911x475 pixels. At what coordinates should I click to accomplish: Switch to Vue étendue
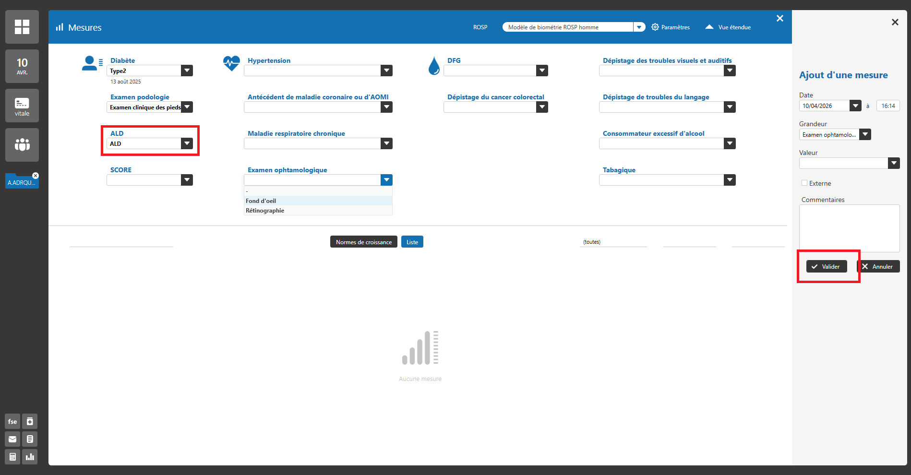(729, 27)
